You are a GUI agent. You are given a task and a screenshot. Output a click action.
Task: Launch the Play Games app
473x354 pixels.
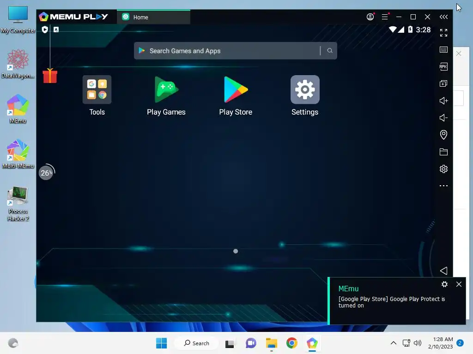tap(166, 90)
